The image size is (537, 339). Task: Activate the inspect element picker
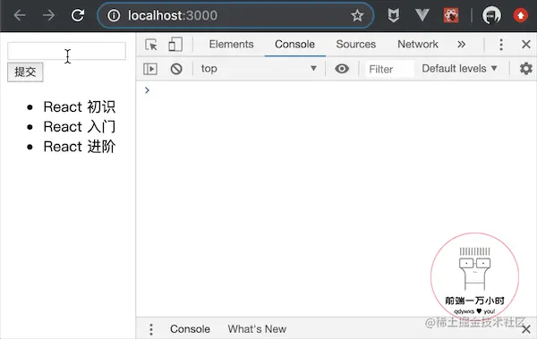click(151, 45)
